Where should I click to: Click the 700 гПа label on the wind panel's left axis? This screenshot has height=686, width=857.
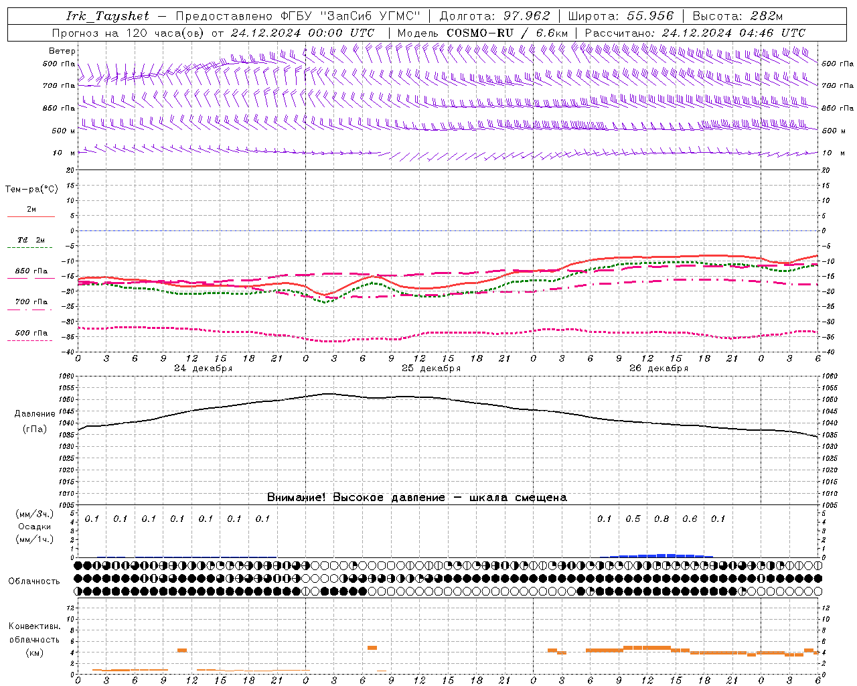point(59,86)
